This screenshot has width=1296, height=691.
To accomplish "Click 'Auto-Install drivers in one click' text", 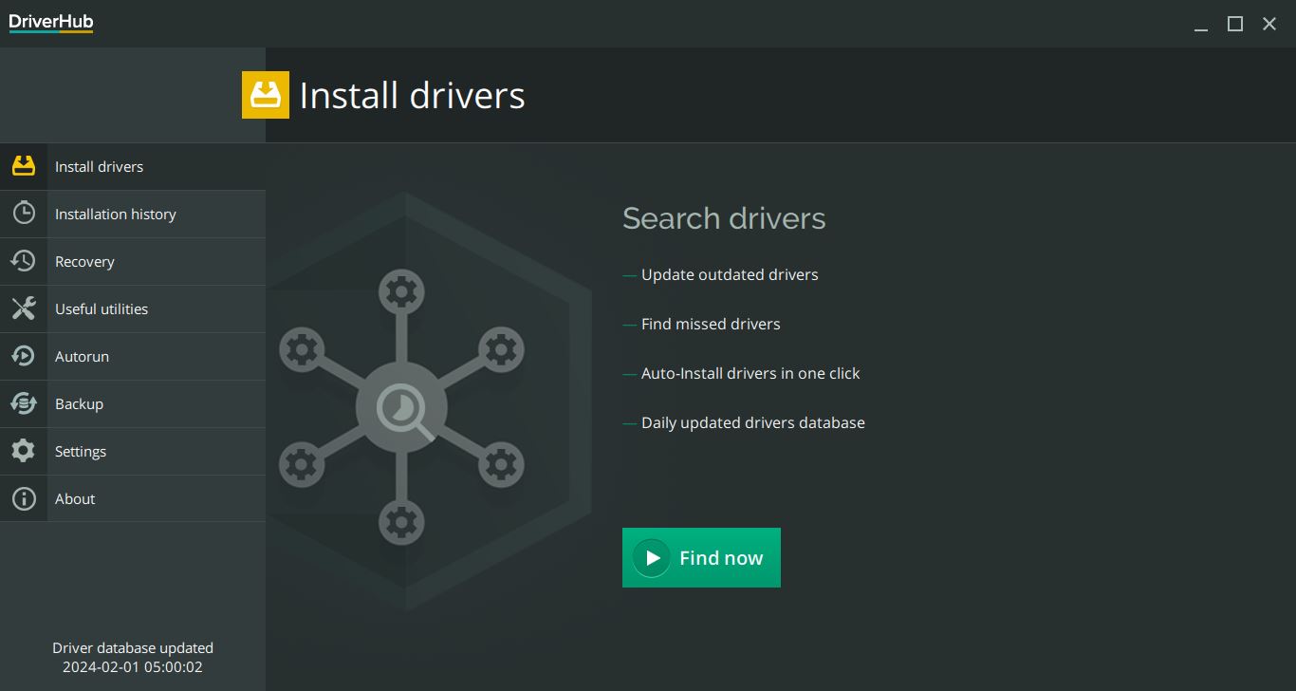I will 750,373.
